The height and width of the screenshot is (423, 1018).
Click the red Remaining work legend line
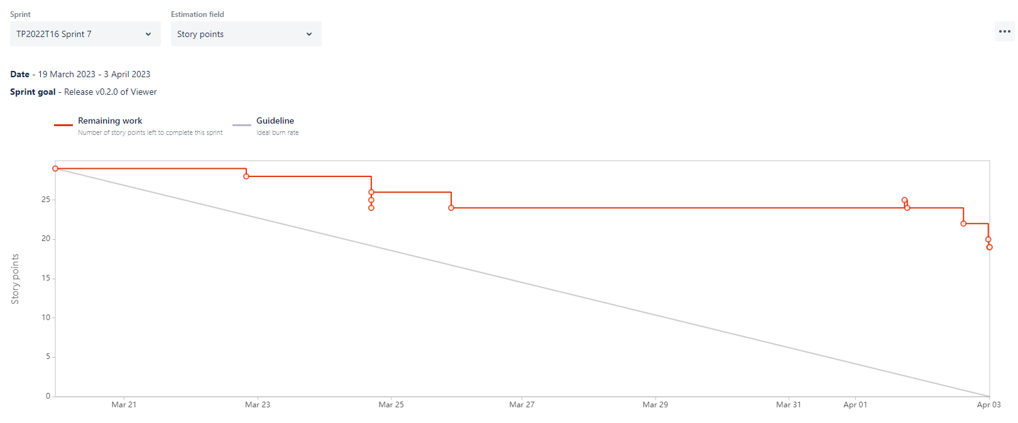pyautogui.click(x=63, y=125)
